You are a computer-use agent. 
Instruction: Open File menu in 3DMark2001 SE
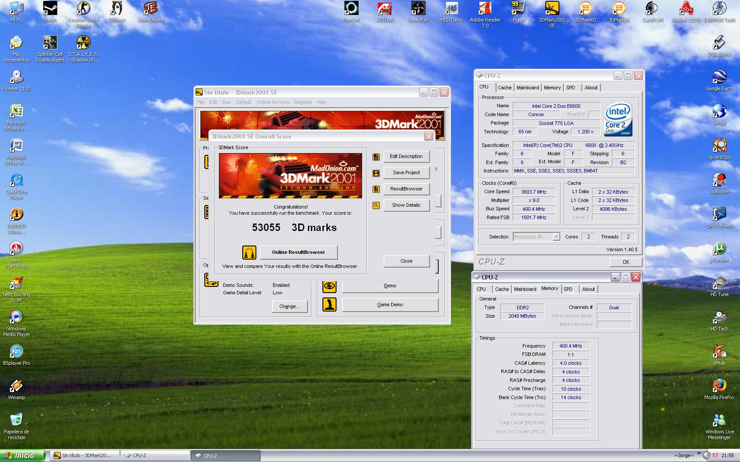coord(200,102)
